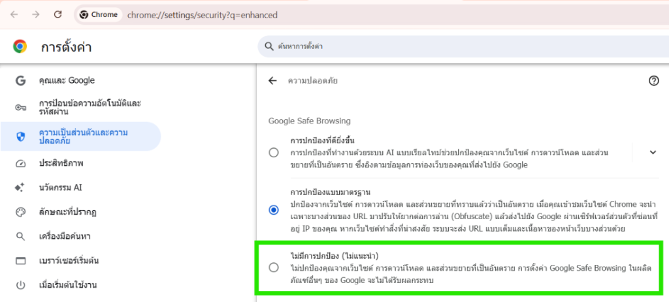Viewport: 669px width, 302px height.
Task: Click the ค้นหาการตั้งค่า search field
Action: (463, 46)
